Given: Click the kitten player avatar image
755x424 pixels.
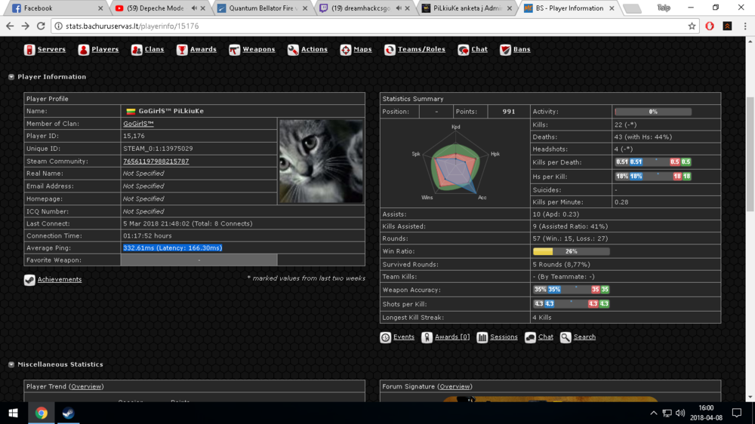Looking at the screenshot, I should pyautogui.click(x=321, y=161).
